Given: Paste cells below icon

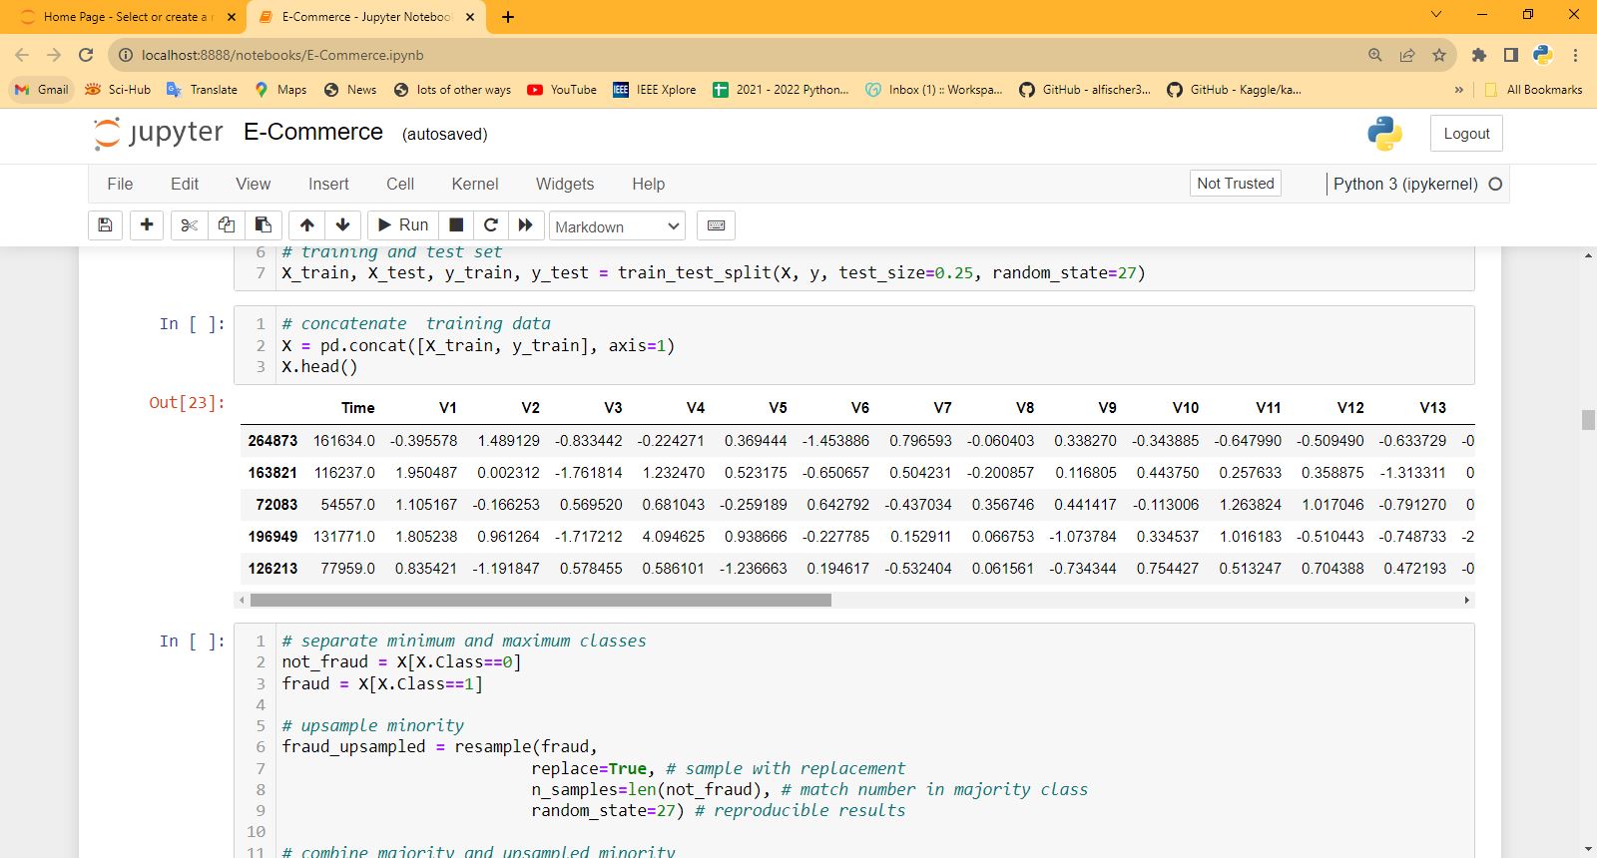Looking at the screenshot, I should 264,225.
